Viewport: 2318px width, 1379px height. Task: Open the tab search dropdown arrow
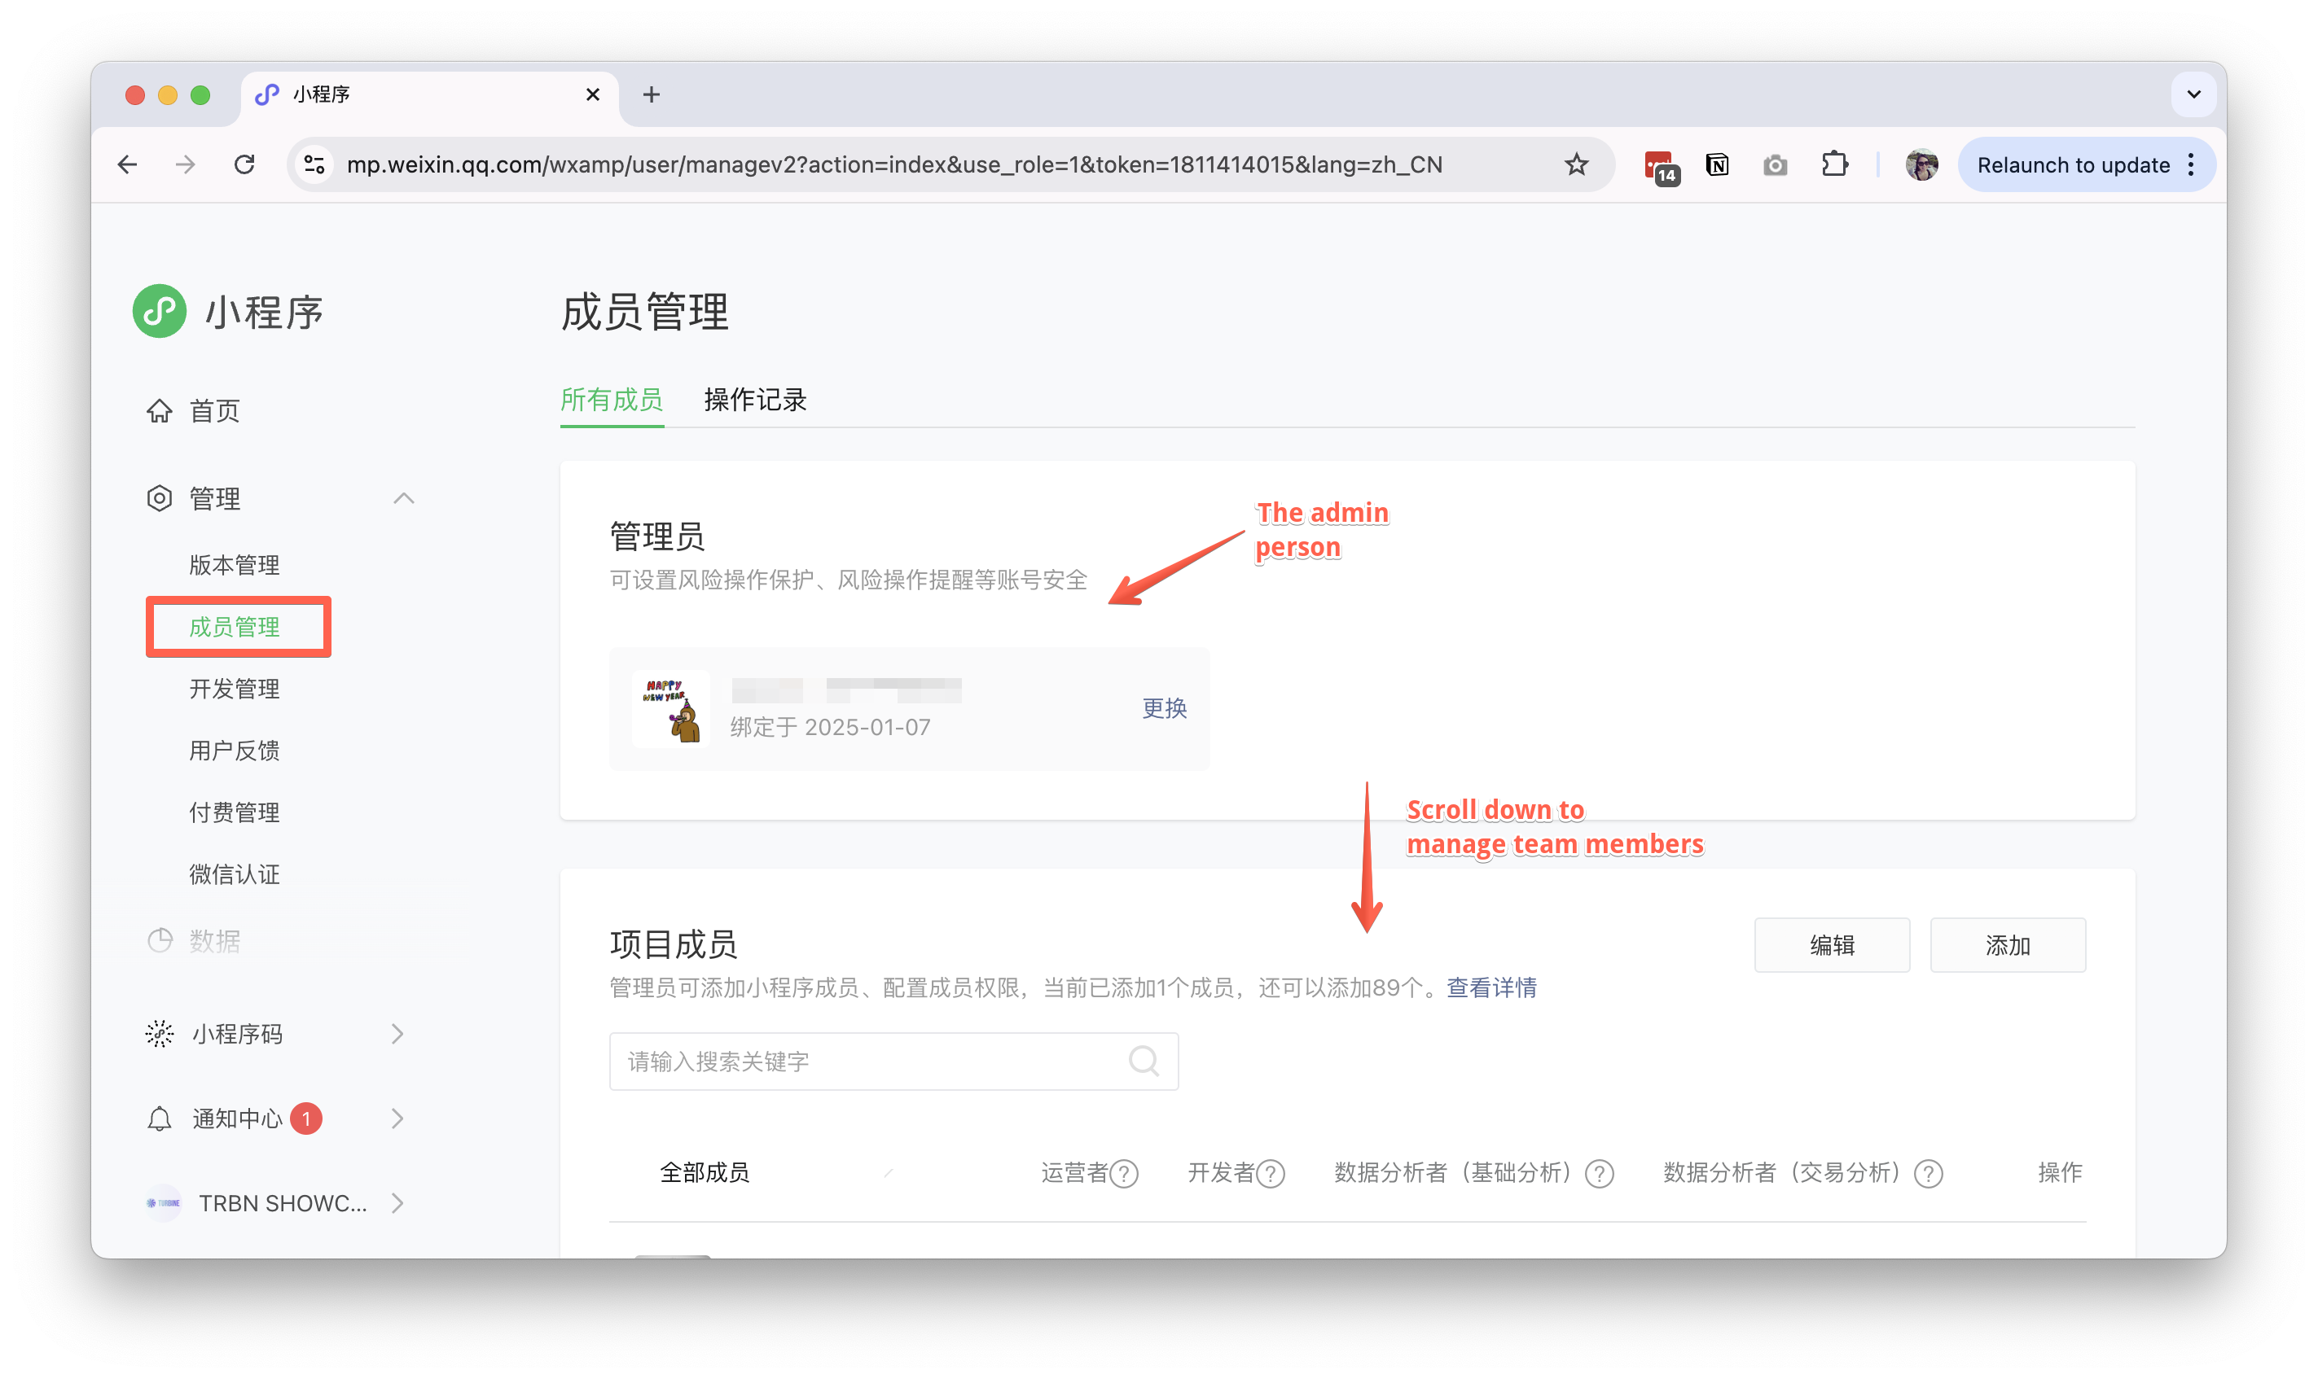(x=2193, y=94)
